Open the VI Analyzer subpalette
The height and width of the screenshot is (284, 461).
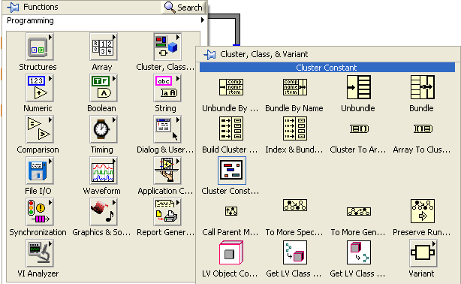[39, 253]
